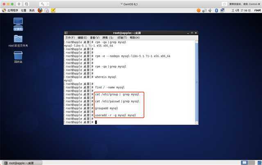
Task: Switch to the second workspace in the pager
Action: click(251, 163)
